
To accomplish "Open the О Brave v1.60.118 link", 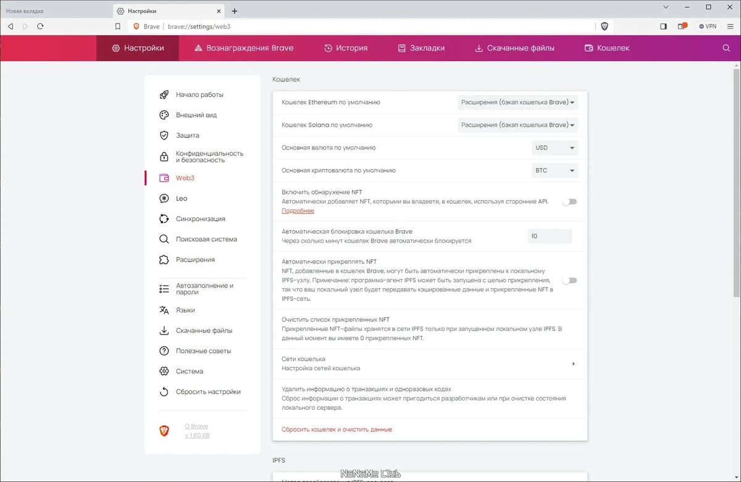I will (x=197, y=431).
